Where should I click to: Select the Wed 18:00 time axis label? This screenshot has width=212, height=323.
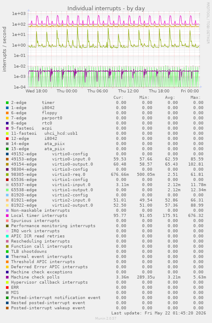[37, 91]
